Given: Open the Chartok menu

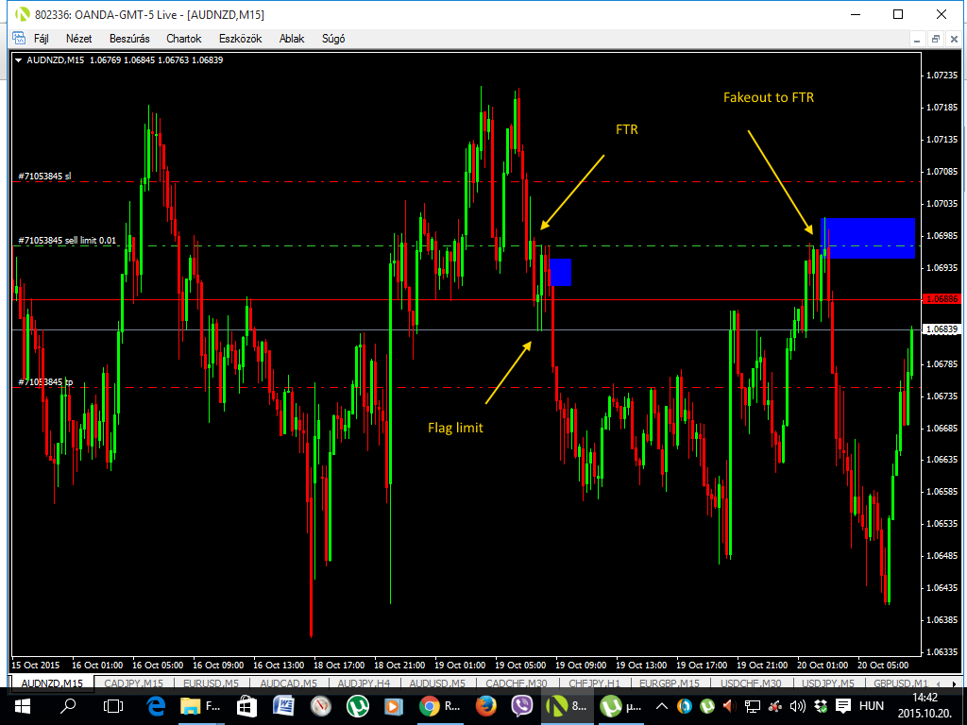Looking at the screenshot, I should 183,39.
